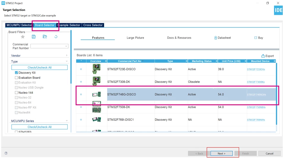
Task: Remove the Type column via its X
Action: point(187,61)
